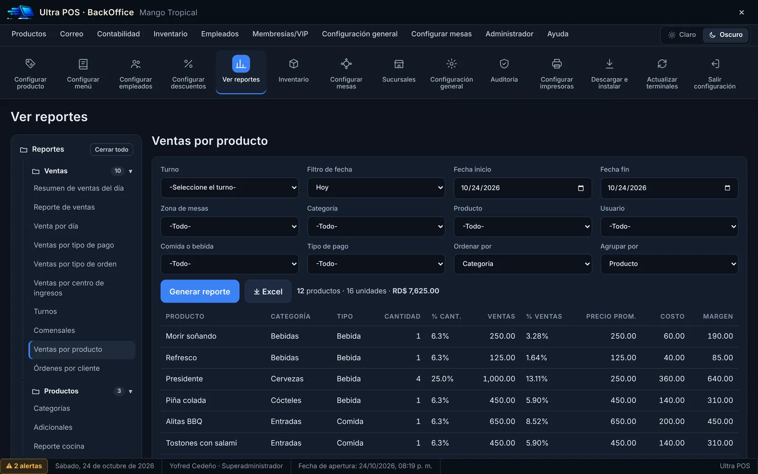The width and height of the screenshot is (758, 474).
Task: Click Cerrar todo button
Action: (112, 149)
